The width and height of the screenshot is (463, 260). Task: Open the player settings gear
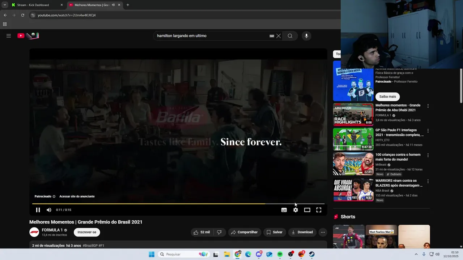296,210
